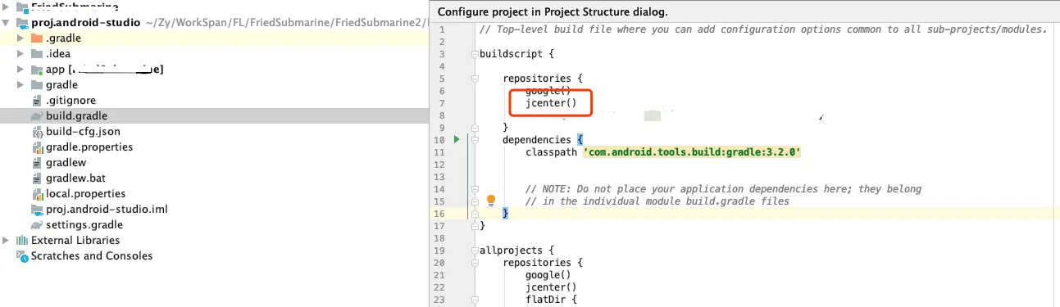Click google() on line 21
Image resolution: width=1060 pixels, height=307 pixels.
[x=548, y=275]
